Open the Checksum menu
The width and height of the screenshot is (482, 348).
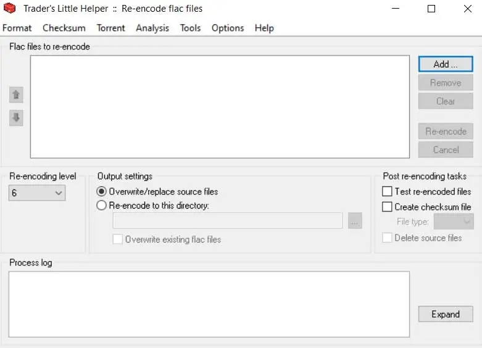click(x=64, y=28)
